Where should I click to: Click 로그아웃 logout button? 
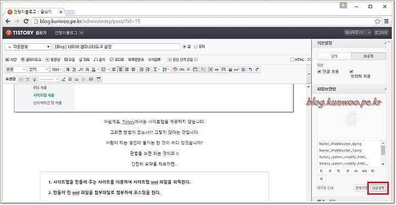pyautogui.click(x=381, y=33)
